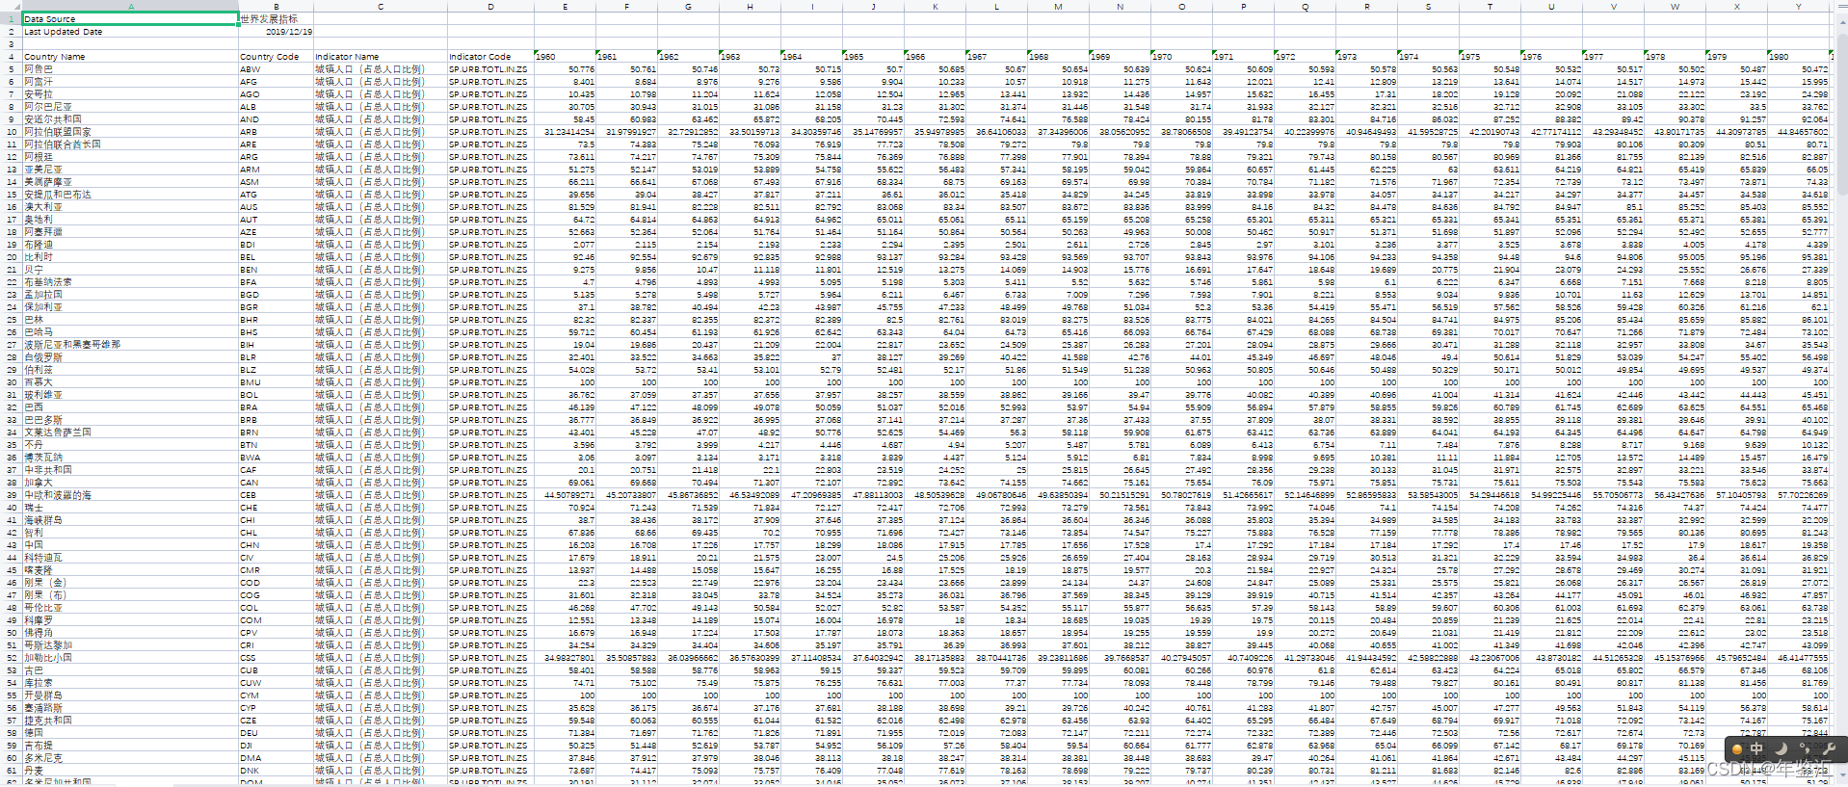The height and width of the screenshot is (787, 1848).
Task: Click the 'Data Source' cell
Action: click(x=130, y=18)
